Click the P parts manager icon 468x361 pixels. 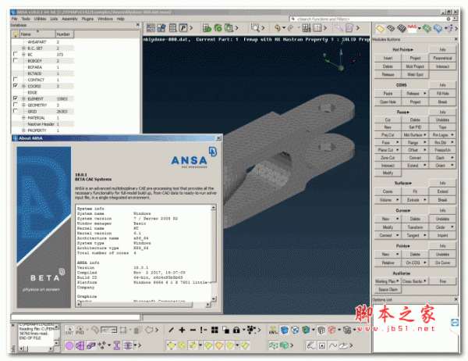183,28
